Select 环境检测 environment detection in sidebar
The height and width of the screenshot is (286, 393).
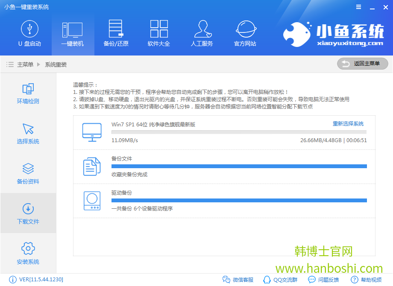(x=27, y=94)
